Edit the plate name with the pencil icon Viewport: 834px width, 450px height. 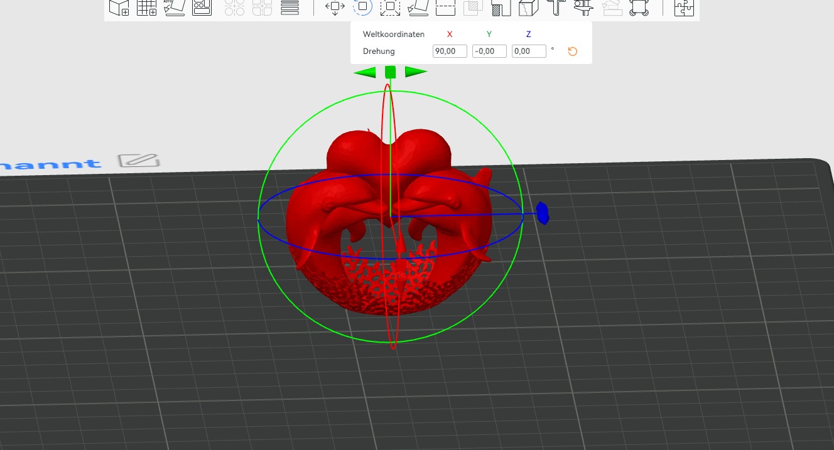(139, 159)
